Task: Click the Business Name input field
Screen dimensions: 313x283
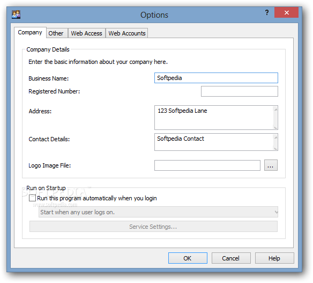Action: [x=216, y=78]
